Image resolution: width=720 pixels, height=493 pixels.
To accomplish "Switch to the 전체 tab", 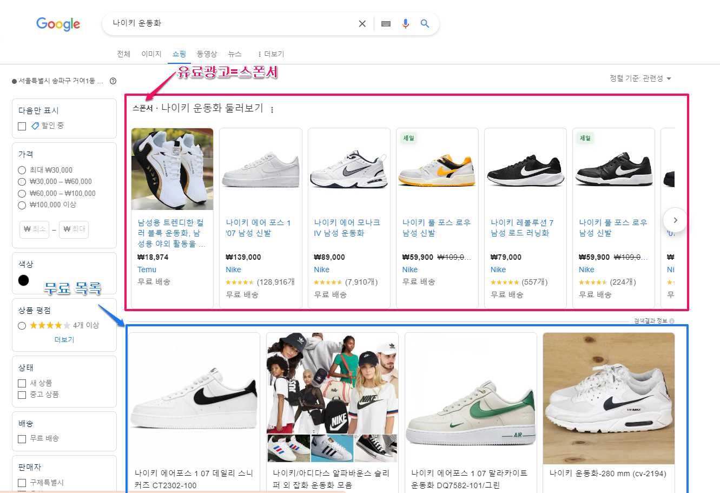I will click(124, 54).
